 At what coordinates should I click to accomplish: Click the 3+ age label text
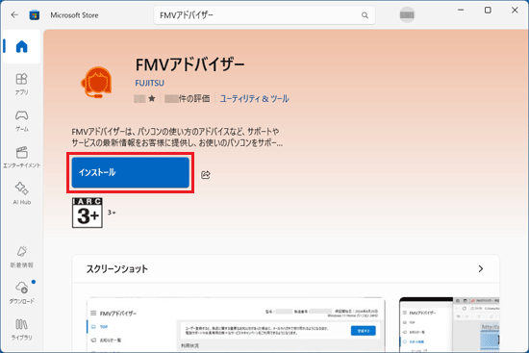coord(112,213)
